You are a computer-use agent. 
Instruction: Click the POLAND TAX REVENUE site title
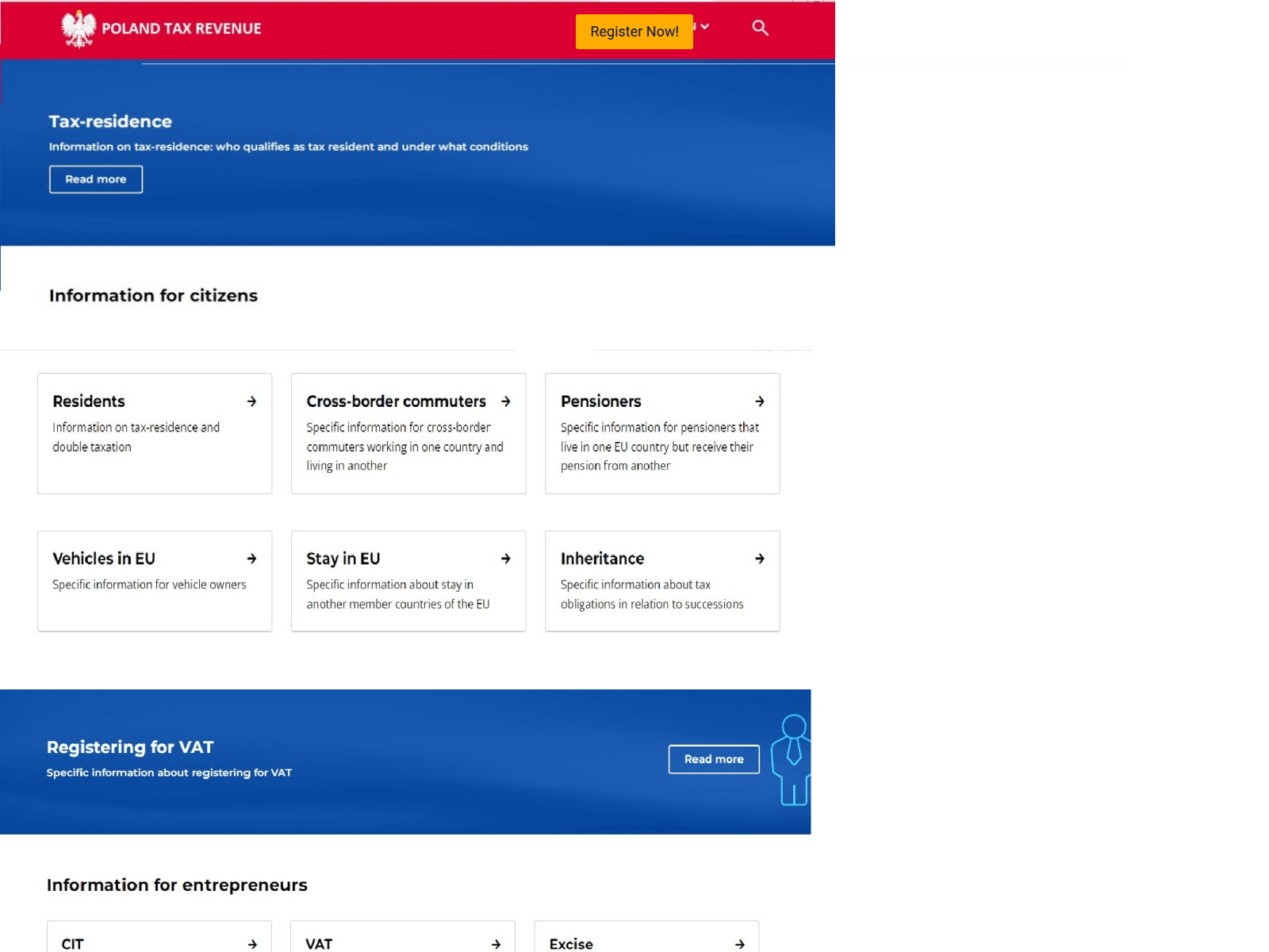point(182,29)
